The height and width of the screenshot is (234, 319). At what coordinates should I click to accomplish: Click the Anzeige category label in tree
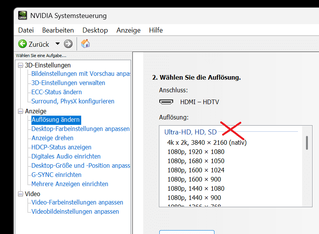[36, 111]
